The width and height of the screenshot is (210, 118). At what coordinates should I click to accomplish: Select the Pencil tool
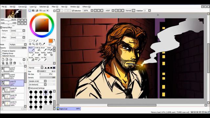31,49
